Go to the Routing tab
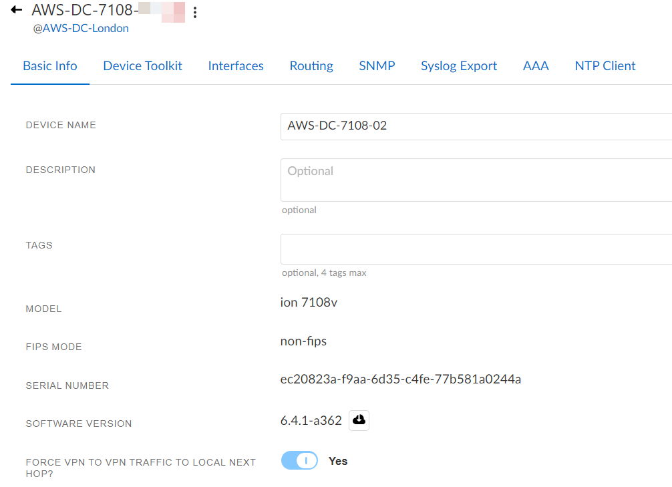672x487 pixels. 311,66
